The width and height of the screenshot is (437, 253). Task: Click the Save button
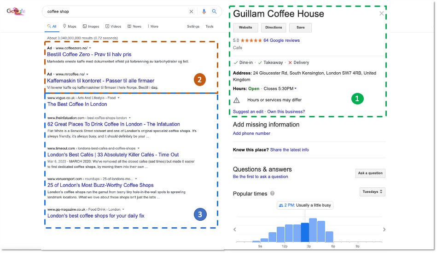(300, 28)
